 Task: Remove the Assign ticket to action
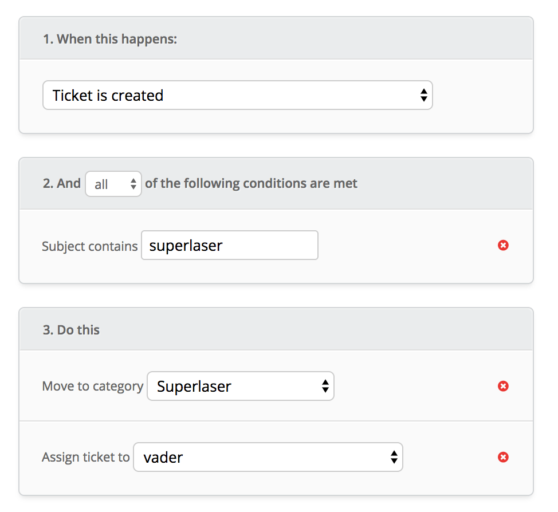point(503,457)
